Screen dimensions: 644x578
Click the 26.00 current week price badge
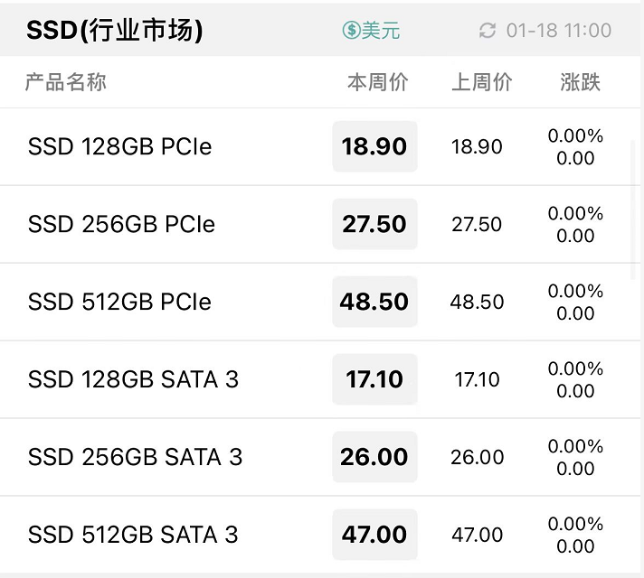pyautogui.click(x=374, y=457)
